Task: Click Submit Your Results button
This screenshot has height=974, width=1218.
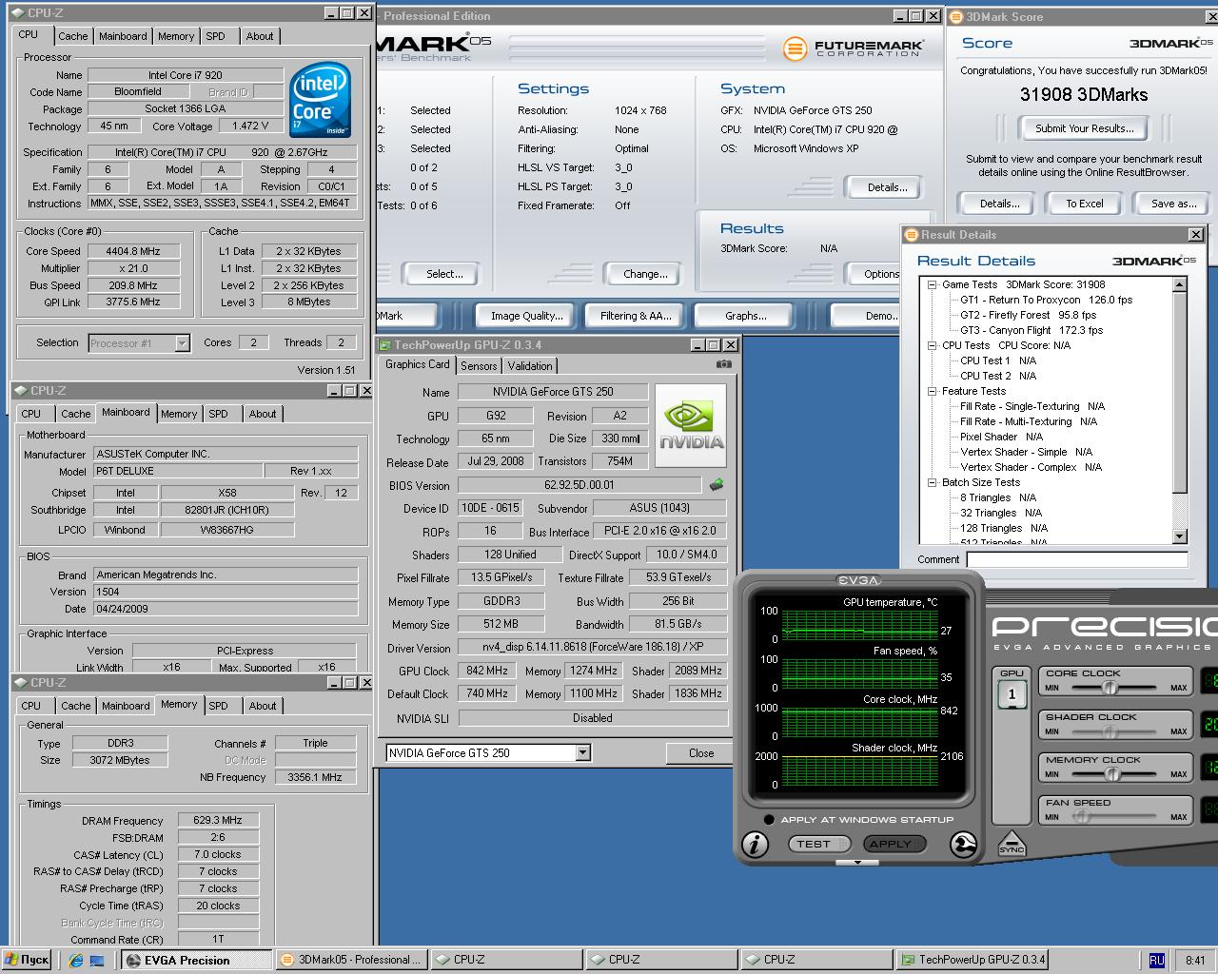Action: point(1084,128)
